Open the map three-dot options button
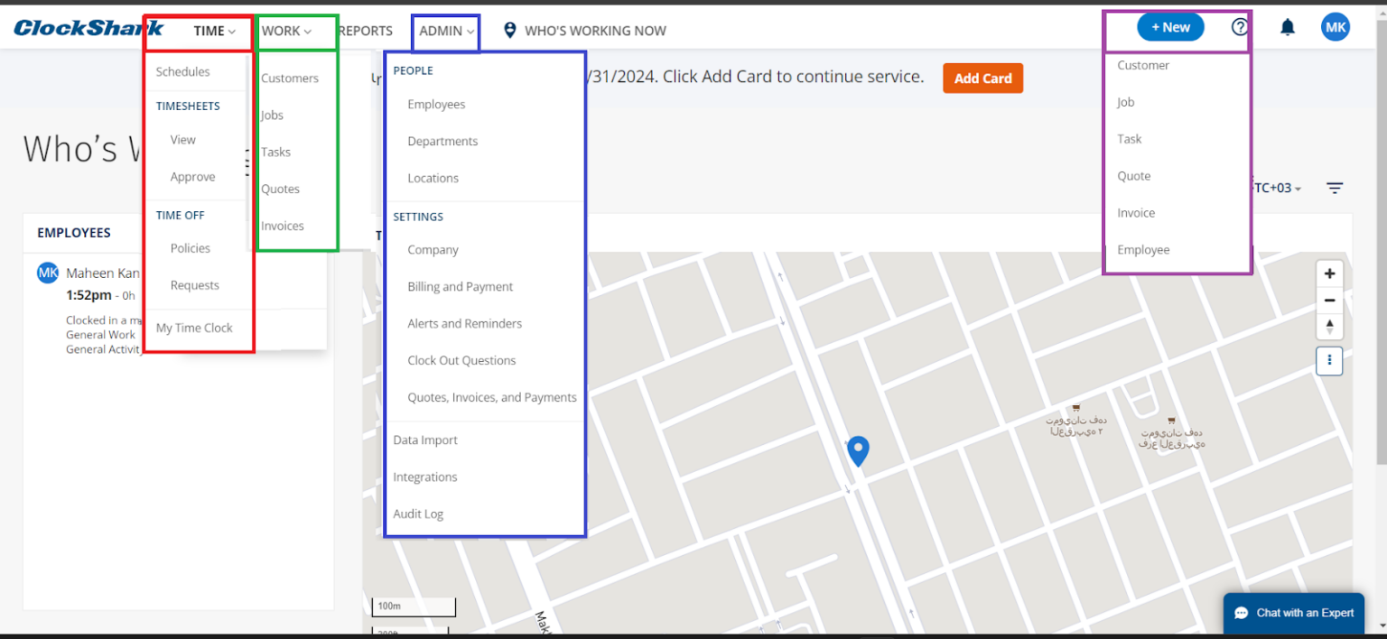The image size is (1387, 639). [1329, 361]
